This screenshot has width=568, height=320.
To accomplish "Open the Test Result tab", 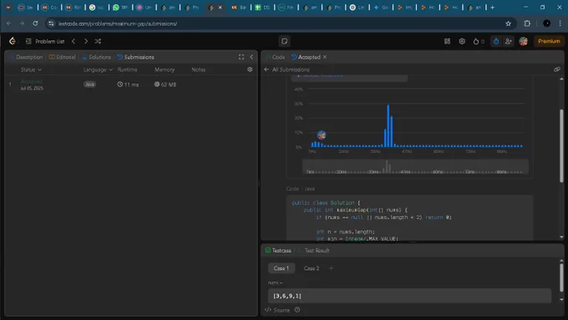I will tap(314, 251).
